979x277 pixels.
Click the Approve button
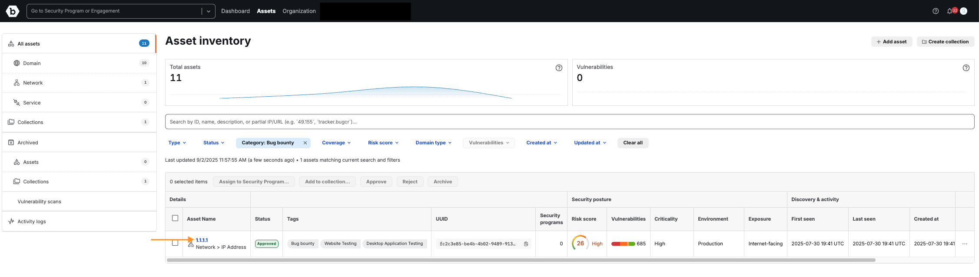[376, 182]
